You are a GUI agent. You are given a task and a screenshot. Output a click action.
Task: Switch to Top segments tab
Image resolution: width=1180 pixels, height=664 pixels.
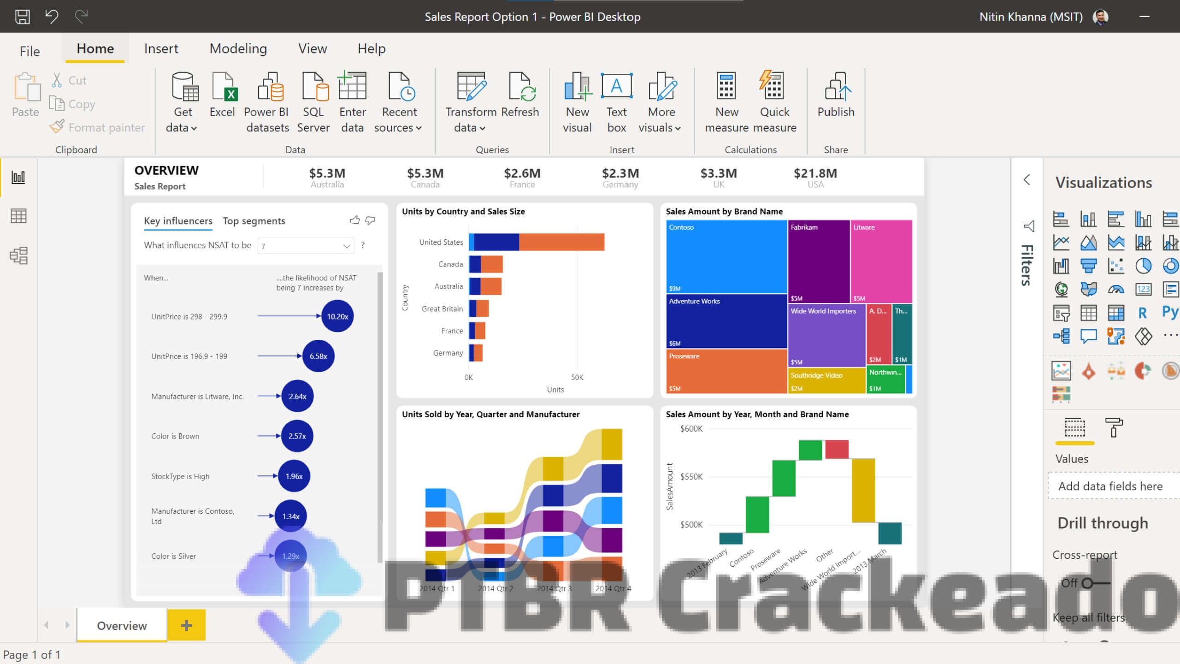[254, 219]
